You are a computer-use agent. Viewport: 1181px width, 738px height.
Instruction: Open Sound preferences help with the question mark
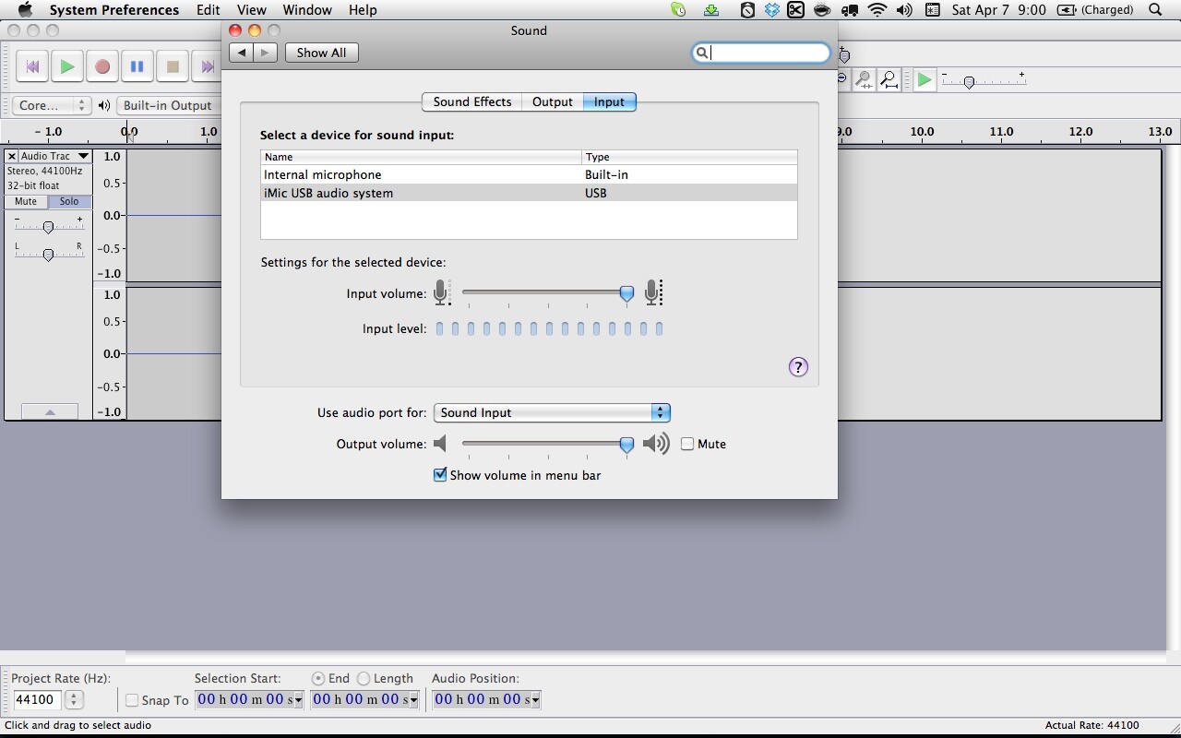(x=798, y=367)
